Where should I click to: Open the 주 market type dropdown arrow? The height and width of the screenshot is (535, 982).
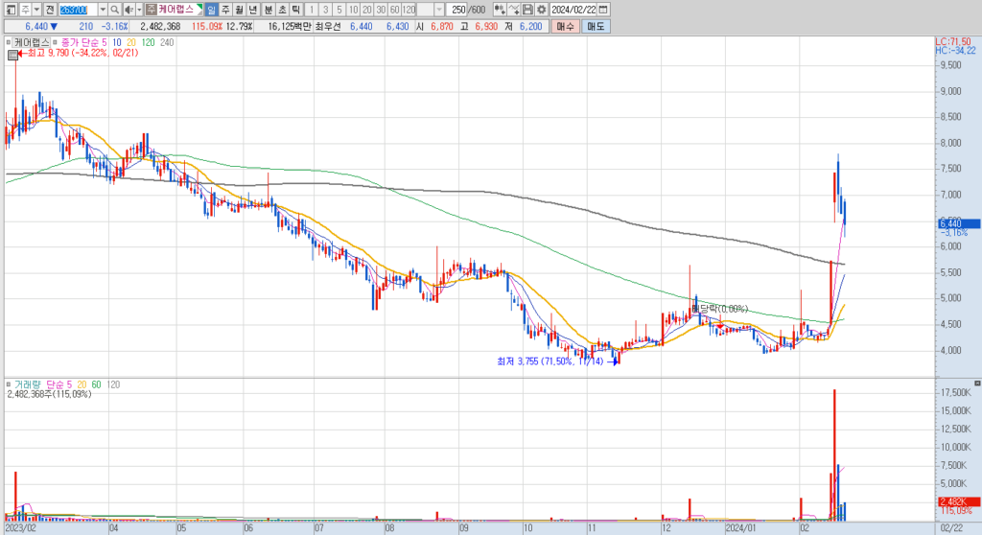(37, 10)
